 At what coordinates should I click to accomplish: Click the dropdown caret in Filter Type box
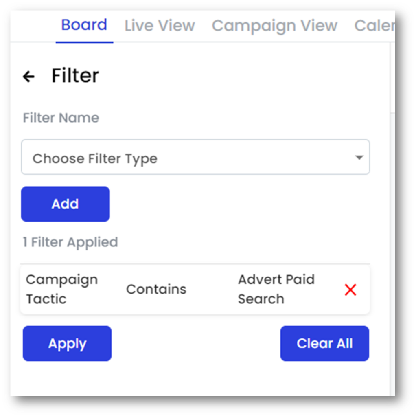(359, 158)
